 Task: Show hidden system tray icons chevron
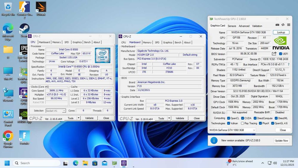pyautogui.click(x=263, y=163)
